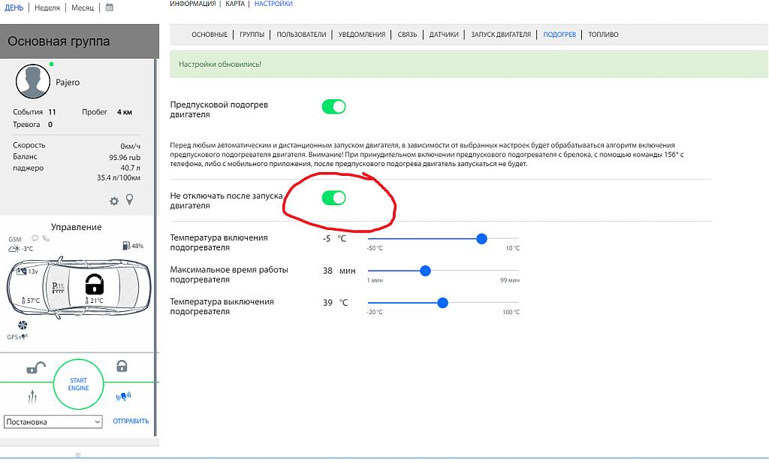Click the black padlock on car diagram
This screenshot has height=463, width=769.
tap(94, 284)
